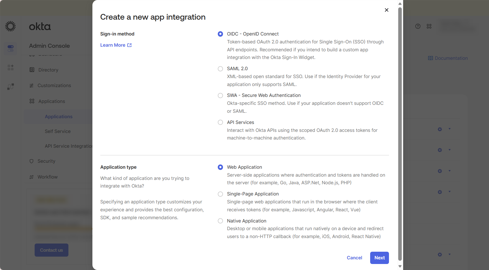Open the Documentation link
This screenshot has height=270, width=489.
(451, 58)
